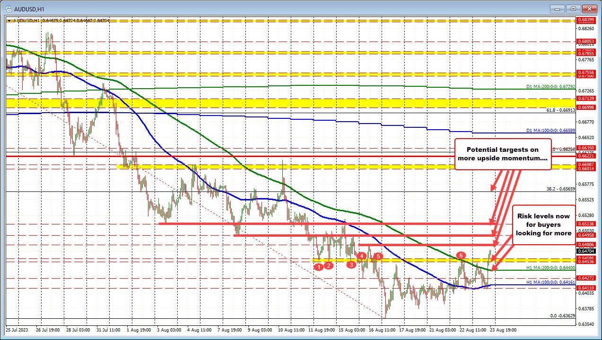This screenshot has height=340, width=602.
Task: Click the D1 MA:200 0.67292 label
Action: [x=550, y=87]
